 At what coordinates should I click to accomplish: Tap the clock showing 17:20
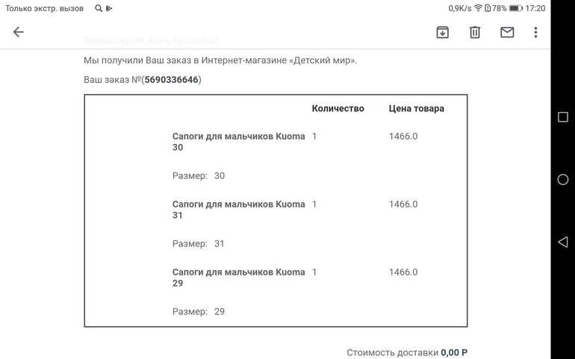point(535,8)
